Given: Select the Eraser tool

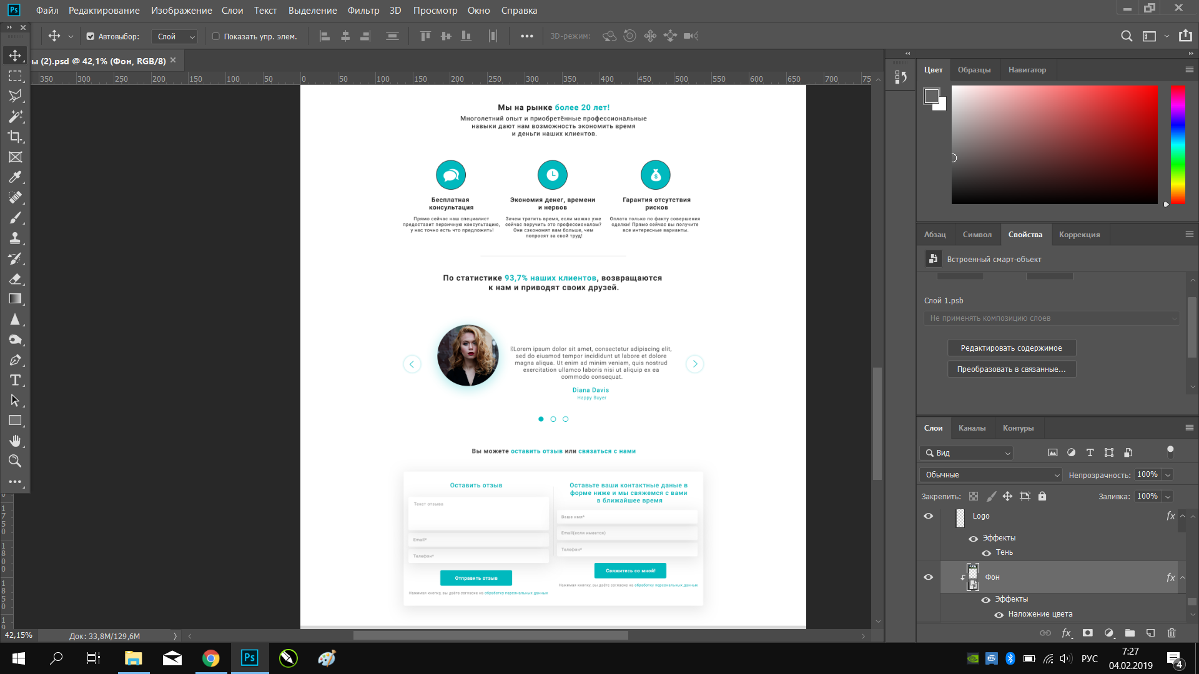Looking at the screenshot, I should pyautogui.click(x=15, y=279).
